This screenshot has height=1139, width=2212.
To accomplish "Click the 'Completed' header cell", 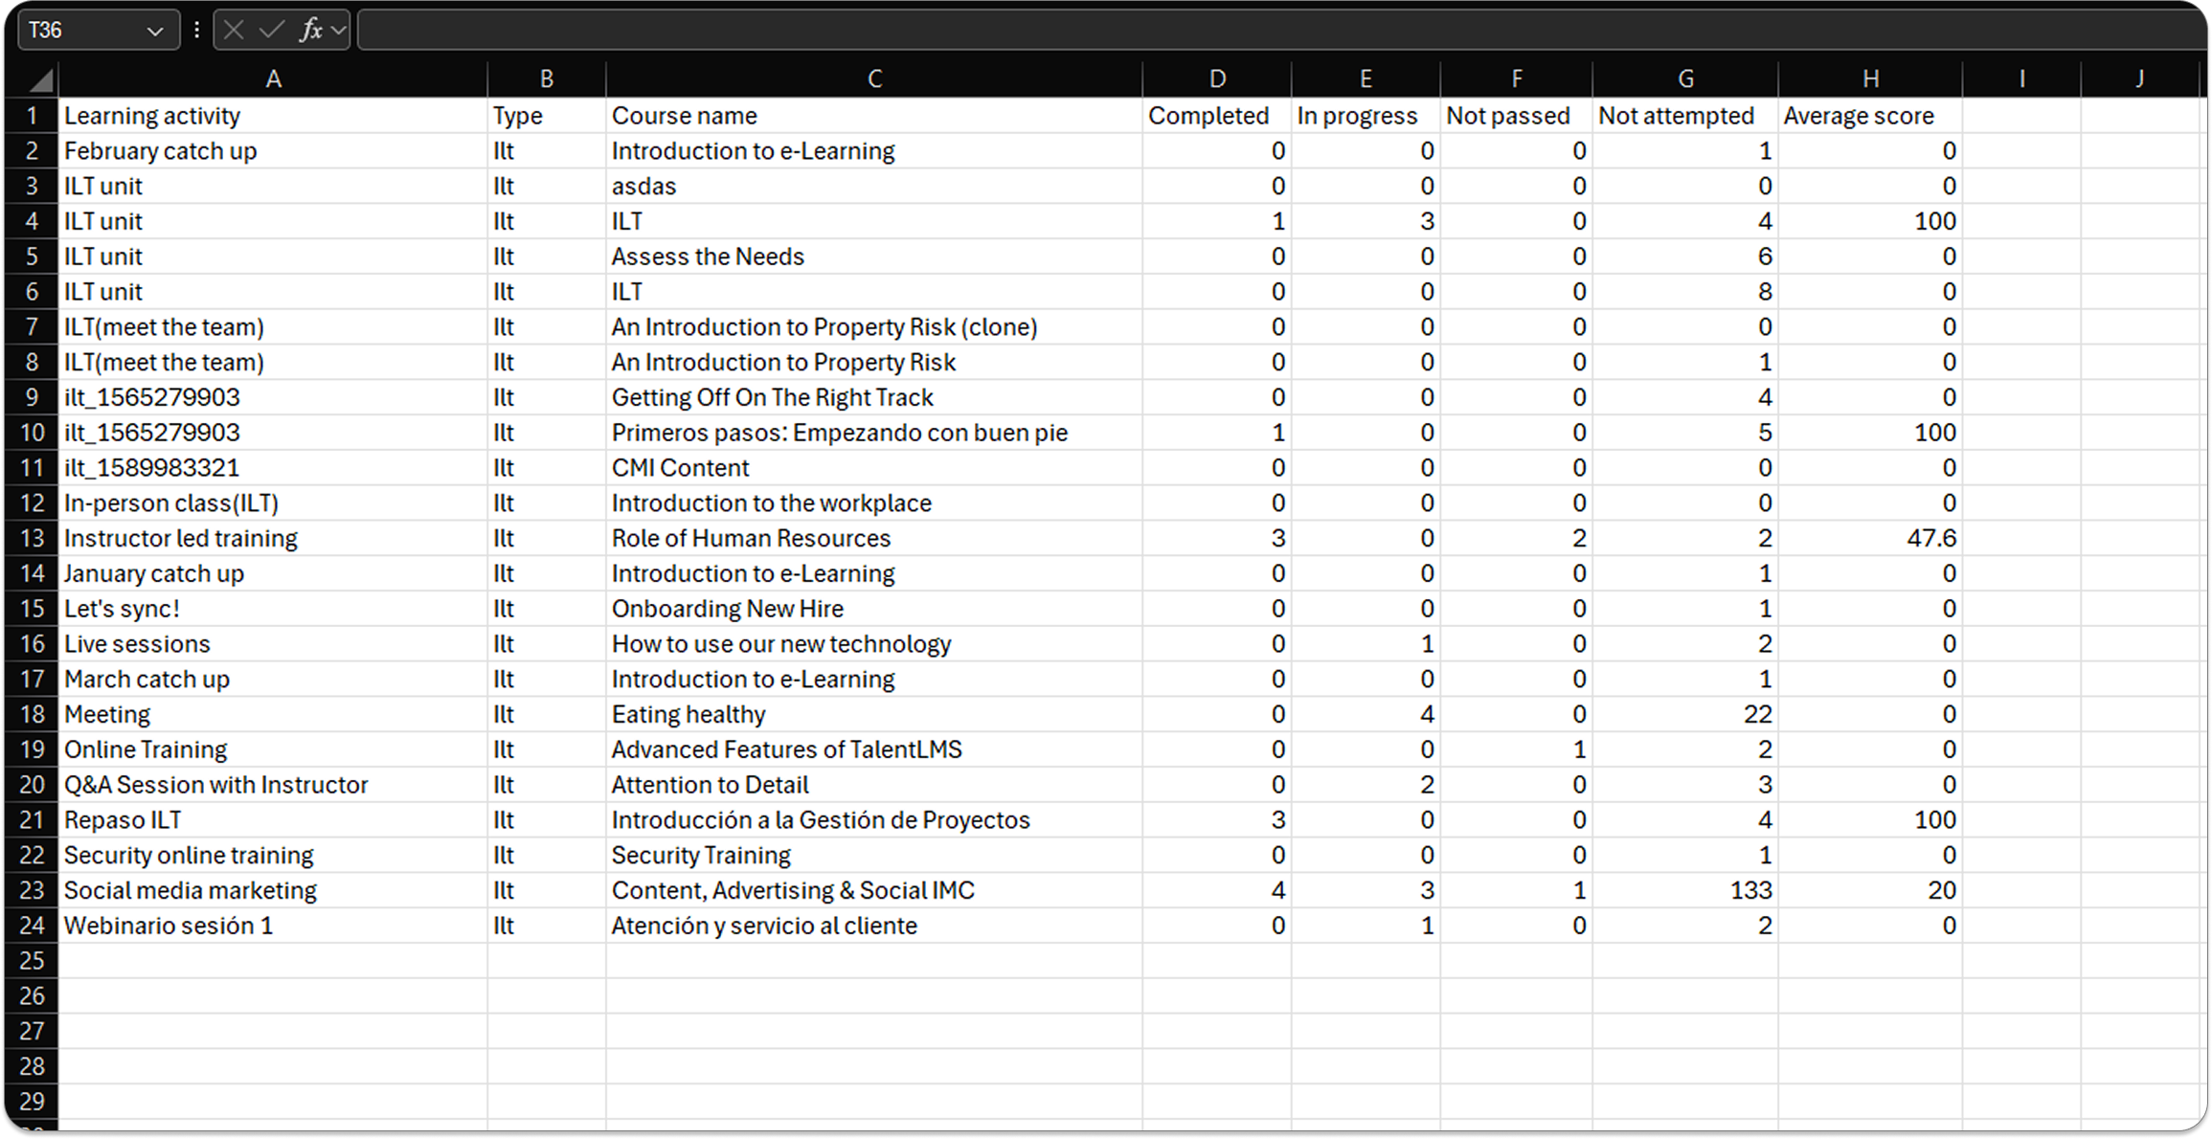I will [1217, 116].
